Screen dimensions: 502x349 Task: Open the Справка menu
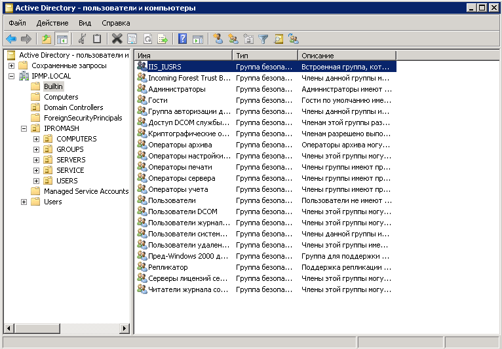pos(116,23)
